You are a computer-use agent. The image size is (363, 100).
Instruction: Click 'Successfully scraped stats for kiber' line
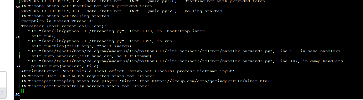pyautogui.click(x=85, y=86)
